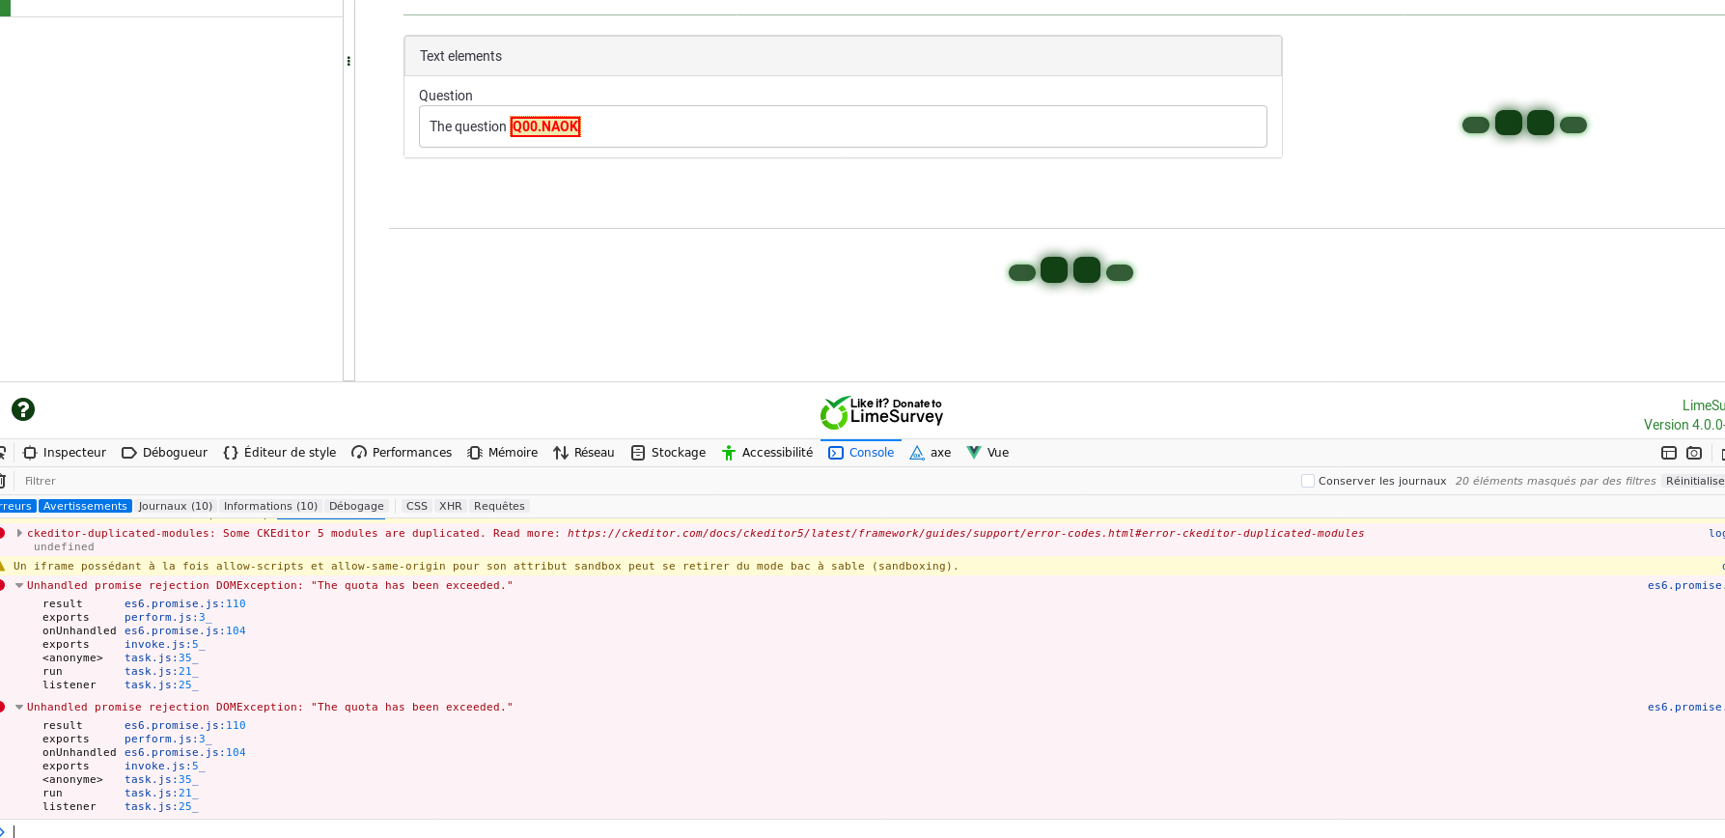Open the axe accessibility panel
1725x838 pixels.
(931, 453)
